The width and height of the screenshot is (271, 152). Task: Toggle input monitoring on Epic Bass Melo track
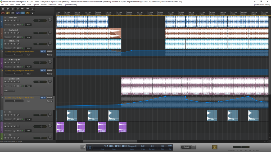pos(15,82)
